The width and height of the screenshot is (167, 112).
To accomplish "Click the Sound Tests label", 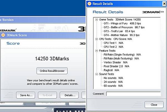I will [x=107, y=74].
